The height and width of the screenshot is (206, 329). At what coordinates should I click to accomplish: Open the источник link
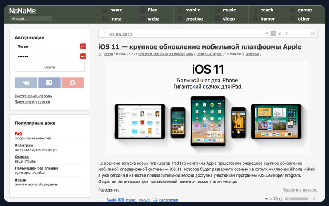pyautogui.click(x=252, y=54)
